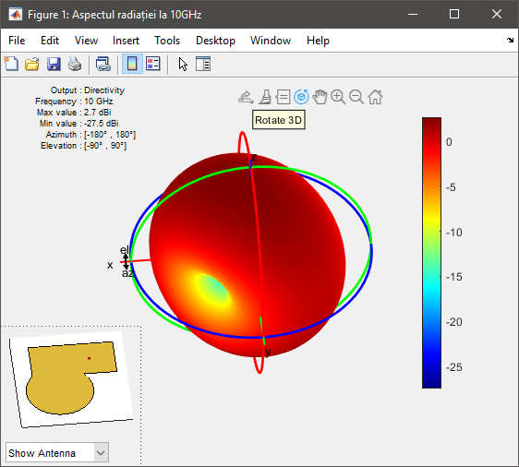Click the 'Min value : -27.5 dBi' text
The width and height of the screenshot is (519, 467).
(x=78, y=124)
